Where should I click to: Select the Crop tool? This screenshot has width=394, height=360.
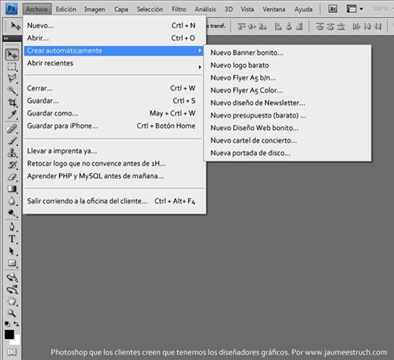pos(12,103)
